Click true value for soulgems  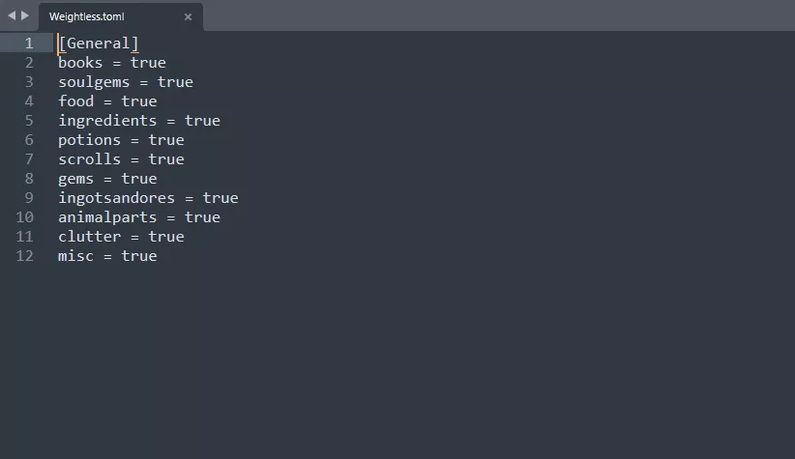point(175,82)
